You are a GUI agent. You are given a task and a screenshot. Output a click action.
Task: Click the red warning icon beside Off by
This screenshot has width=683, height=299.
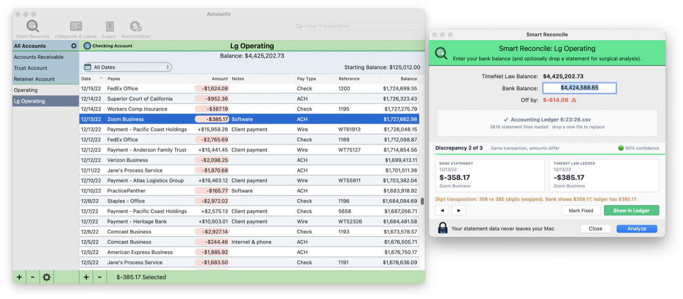point(574,100)
